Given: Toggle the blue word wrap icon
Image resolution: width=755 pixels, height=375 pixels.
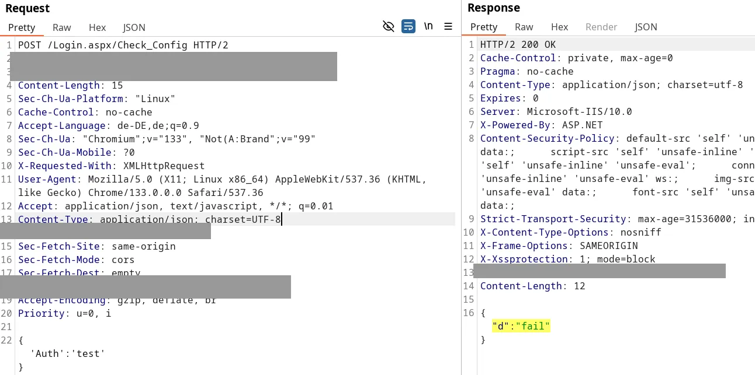Looking at the screenshot, I should 408,26.
